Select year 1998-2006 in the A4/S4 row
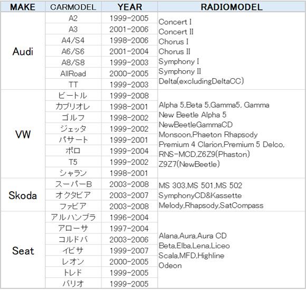This screenshot has width=306, height=290. pos(130,40)
